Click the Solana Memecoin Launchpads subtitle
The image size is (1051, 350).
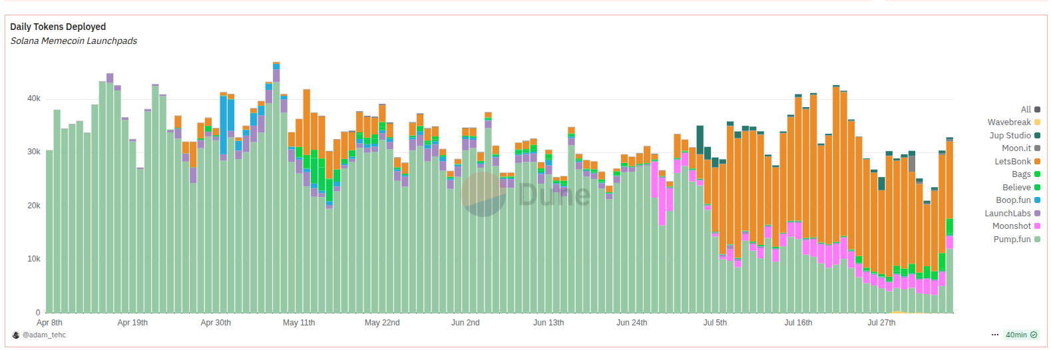click(74, 41)
